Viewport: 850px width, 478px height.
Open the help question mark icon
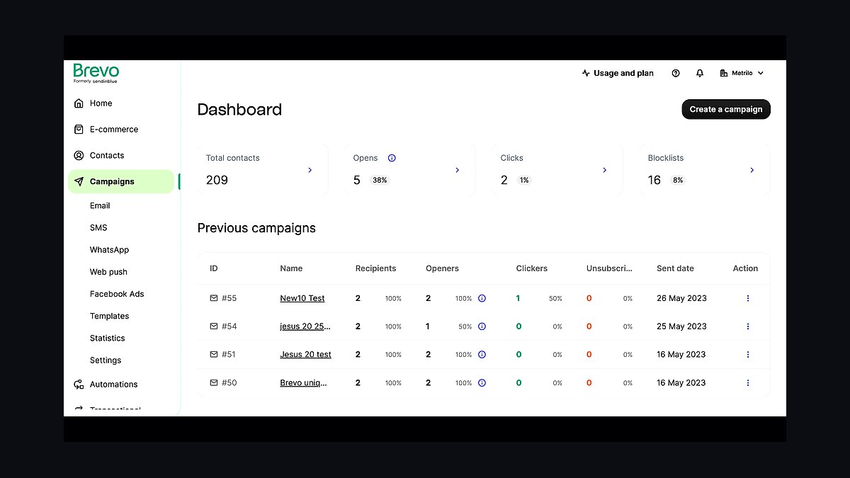click(676, 73)
